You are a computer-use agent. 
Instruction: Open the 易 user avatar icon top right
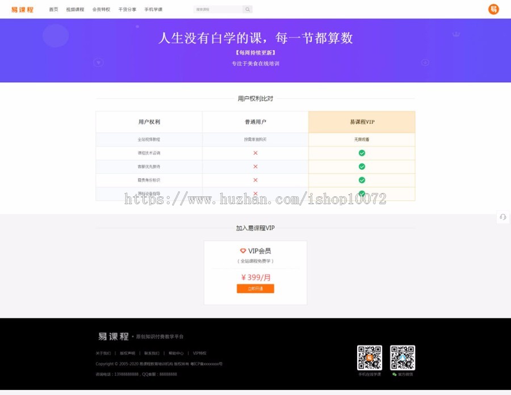click(492, 9)
